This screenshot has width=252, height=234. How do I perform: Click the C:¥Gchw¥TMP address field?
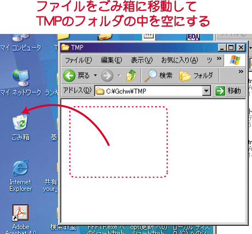click(x=149, y=91)
